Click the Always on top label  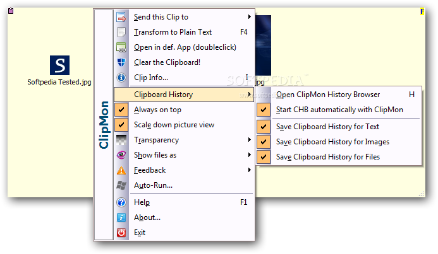coord(157,110)
